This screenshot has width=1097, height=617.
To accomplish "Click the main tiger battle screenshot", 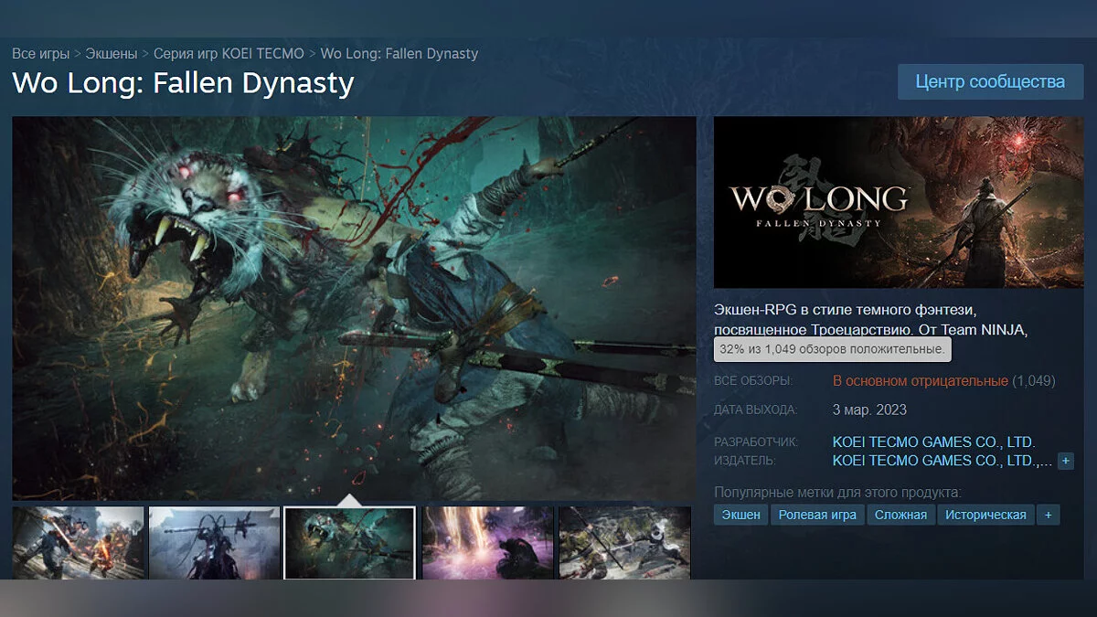I will 354,307.
